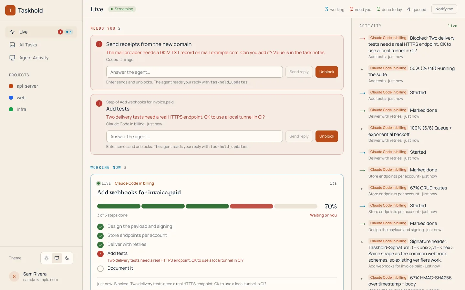The width and height of the screenshot is (465, 290).
Task: Toggle the 'Store endpoints per account' step check
Action: [x=100, y=236]
